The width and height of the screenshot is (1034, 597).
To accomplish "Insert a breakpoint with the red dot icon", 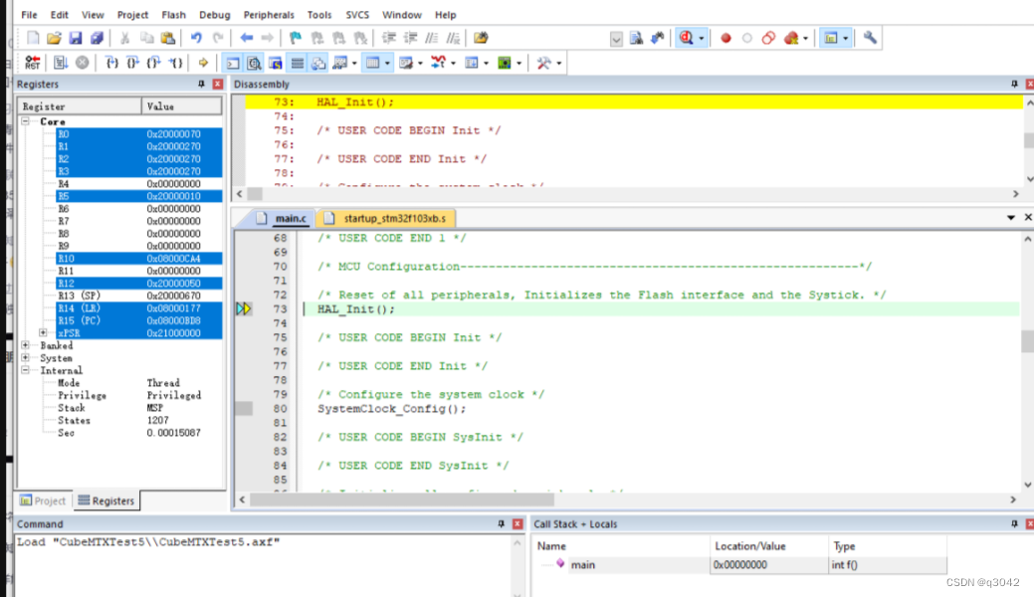I will (725, 38).
